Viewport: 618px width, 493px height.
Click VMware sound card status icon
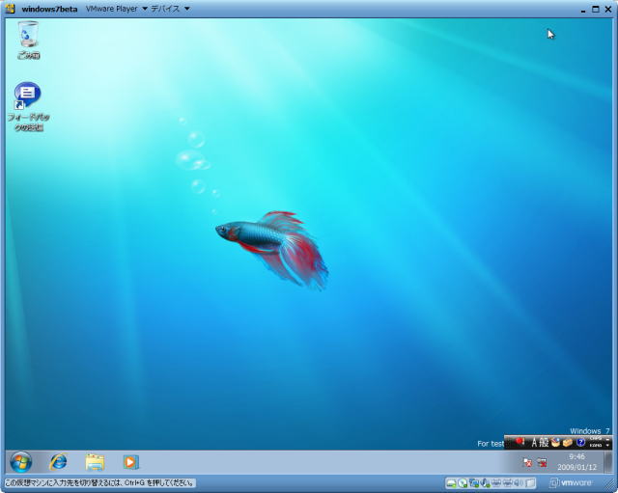(519, 482)
